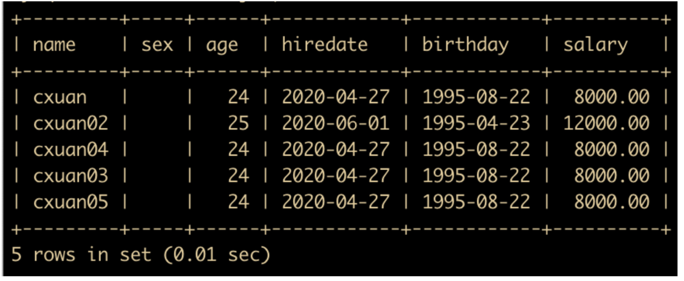Click the cxuan04 name cell
684x281 pixels.
tap(71, 149)
